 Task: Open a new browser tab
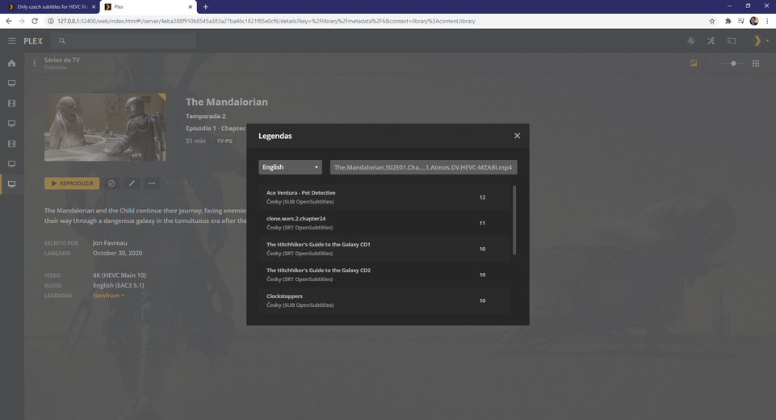[x=205, y=7]
